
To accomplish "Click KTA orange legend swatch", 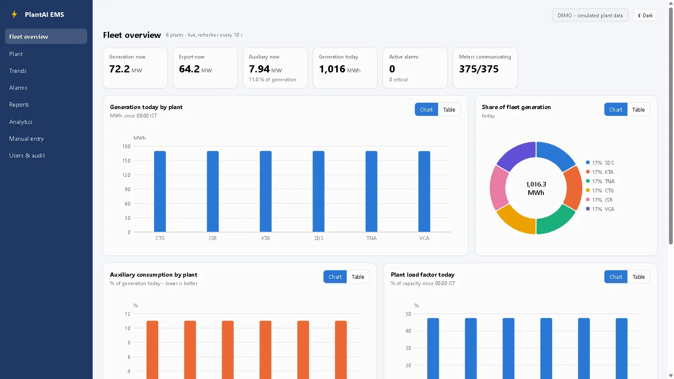I will 588,172.
